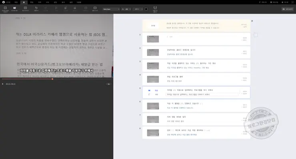Image resolution: width=296 pixels, height=159 pixels.
Task: Click the undo arrow icon in toolbar
Action: pos(36,8)
